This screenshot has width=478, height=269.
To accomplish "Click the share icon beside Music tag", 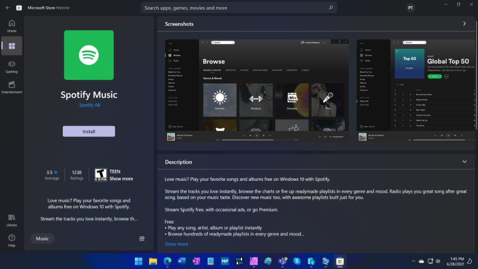I will pyautogui.click(x=142, y=239).
